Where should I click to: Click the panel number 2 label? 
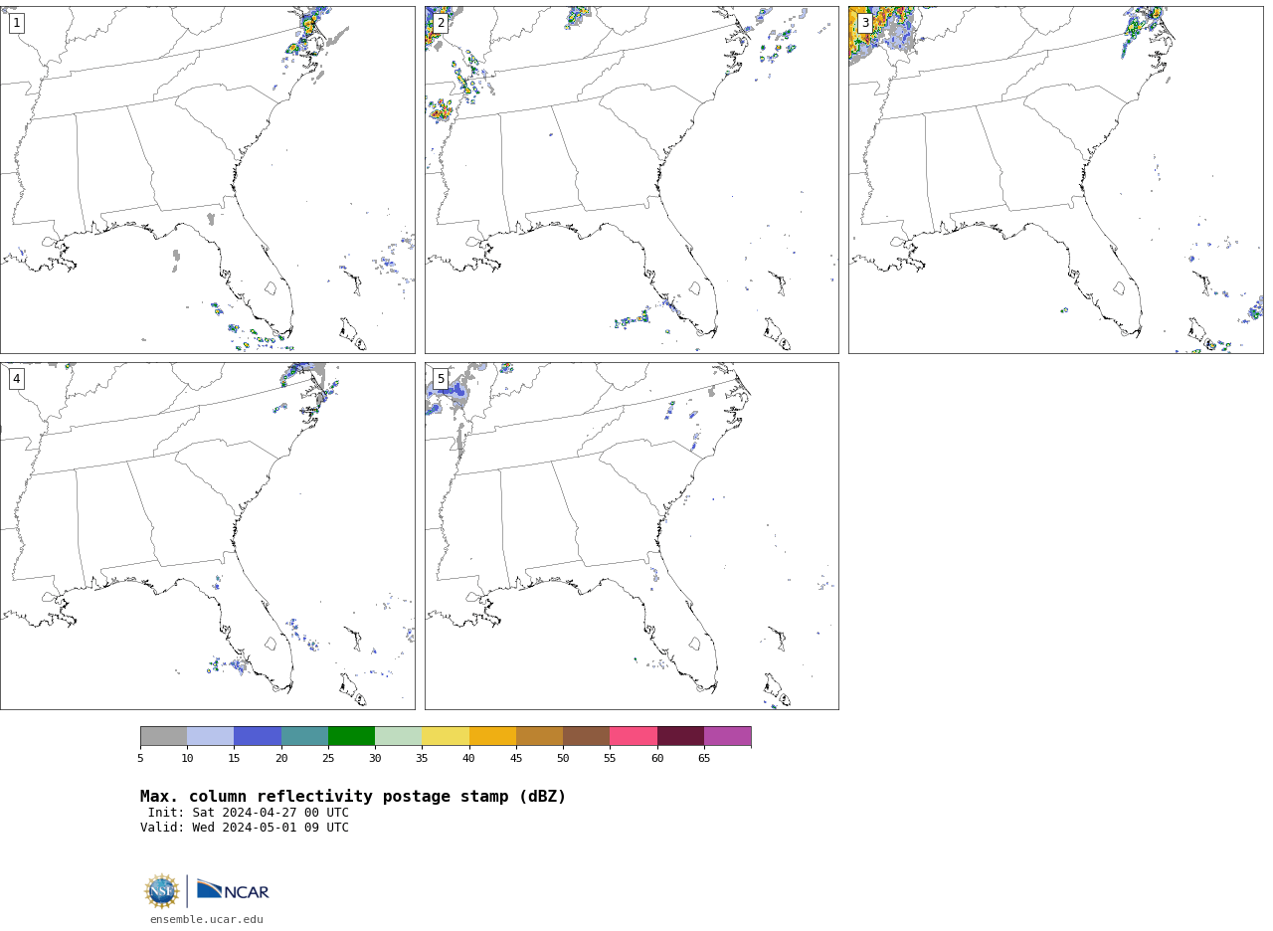pyautogui.click(x=441, y=23)
